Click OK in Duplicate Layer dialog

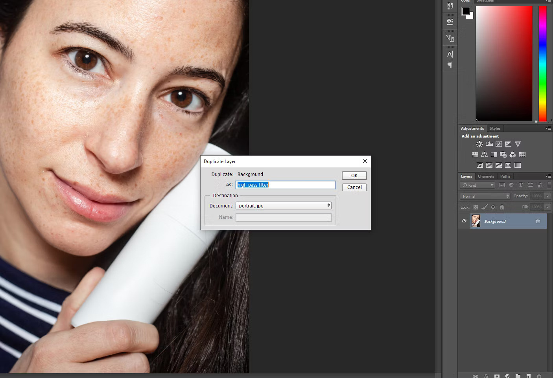[354, 176]
